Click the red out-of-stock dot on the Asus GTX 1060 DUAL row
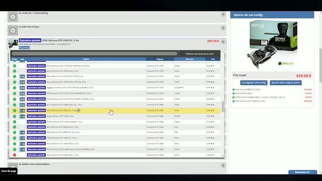This screenshot has width=322, height=181. click(x=15, y=155)
